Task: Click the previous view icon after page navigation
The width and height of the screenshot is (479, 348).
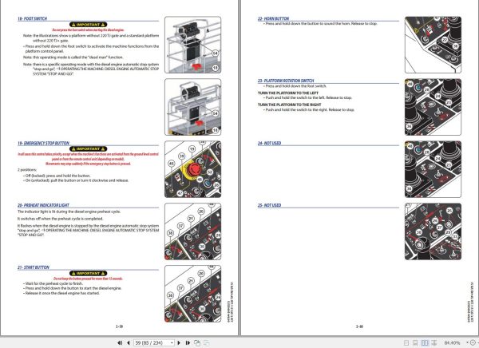Action: tap(197, 342)
